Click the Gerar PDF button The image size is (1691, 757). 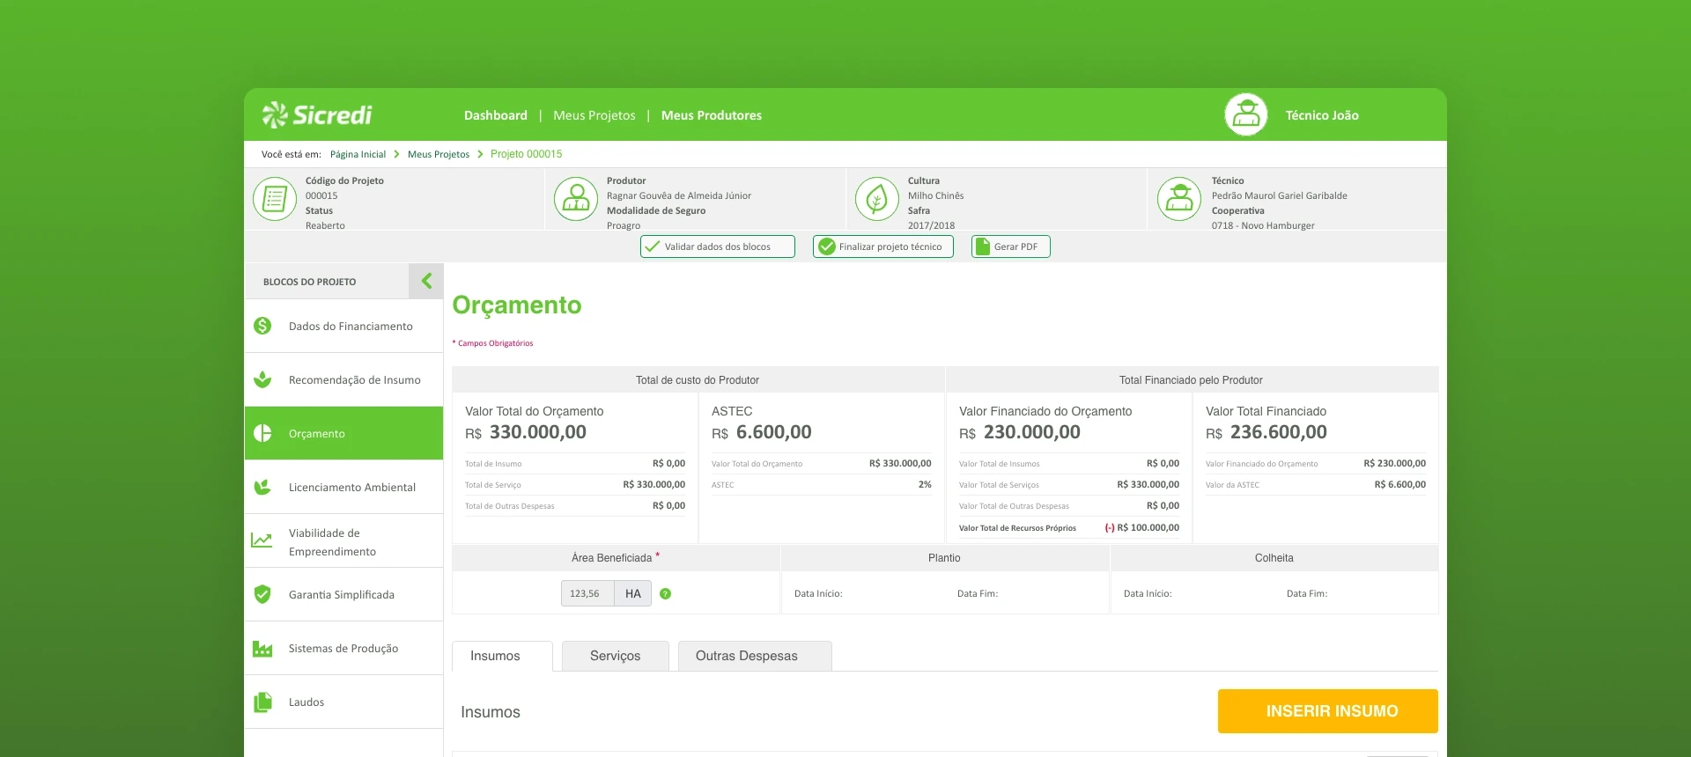tap(1011, 246)
